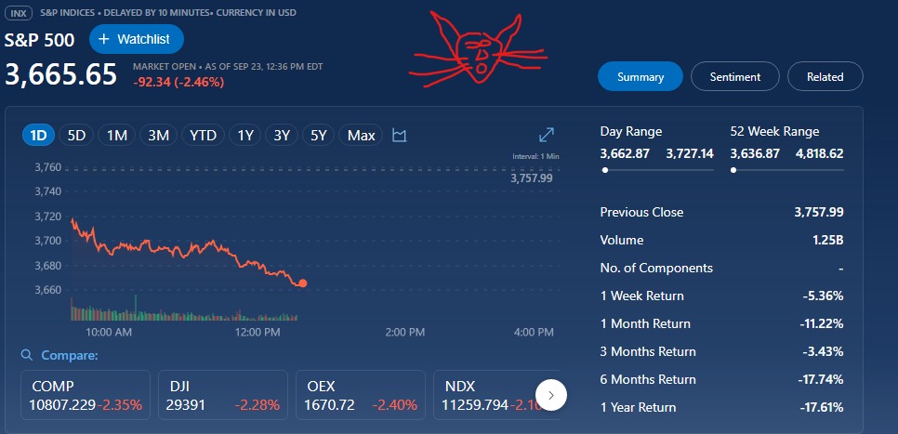Open the Related tab
This screenshot has height=434, width=898.
(825, 77)
